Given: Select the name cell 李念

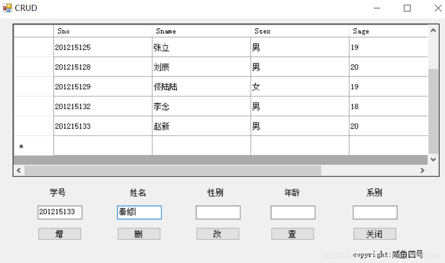Looking at the screenshot, I should (201, 106).
